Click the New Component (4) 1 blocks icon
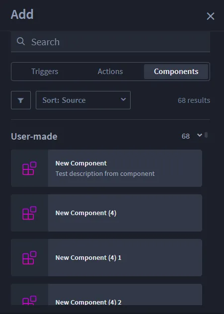224x314 pixels. (29, 258)
